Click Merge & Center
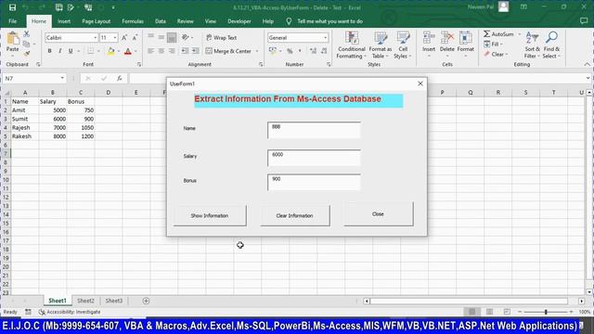The width and height of the screenshot is (594, 334). pyautogui.click(x=229, y=51)
